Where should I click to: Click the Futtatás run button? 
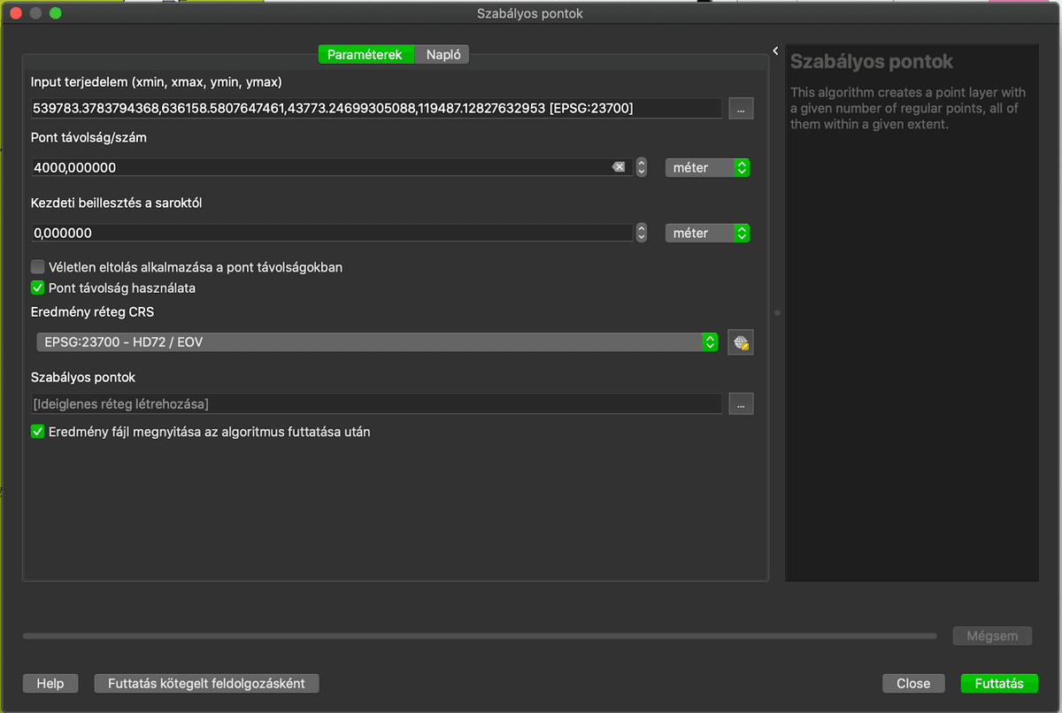[x=998, y=683]
